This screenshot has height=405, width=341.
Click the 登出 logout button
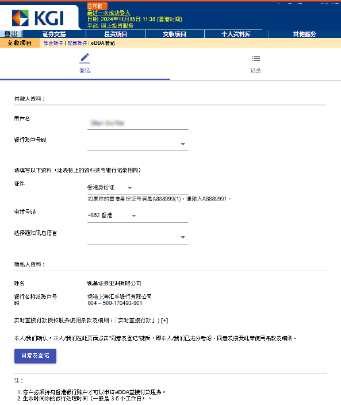pyautogui.click(x=11, y=34)
